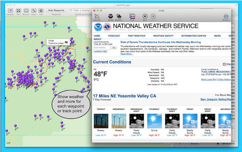Click the Thursday Night forecast image
242x152 pixels.
(172, 121)
